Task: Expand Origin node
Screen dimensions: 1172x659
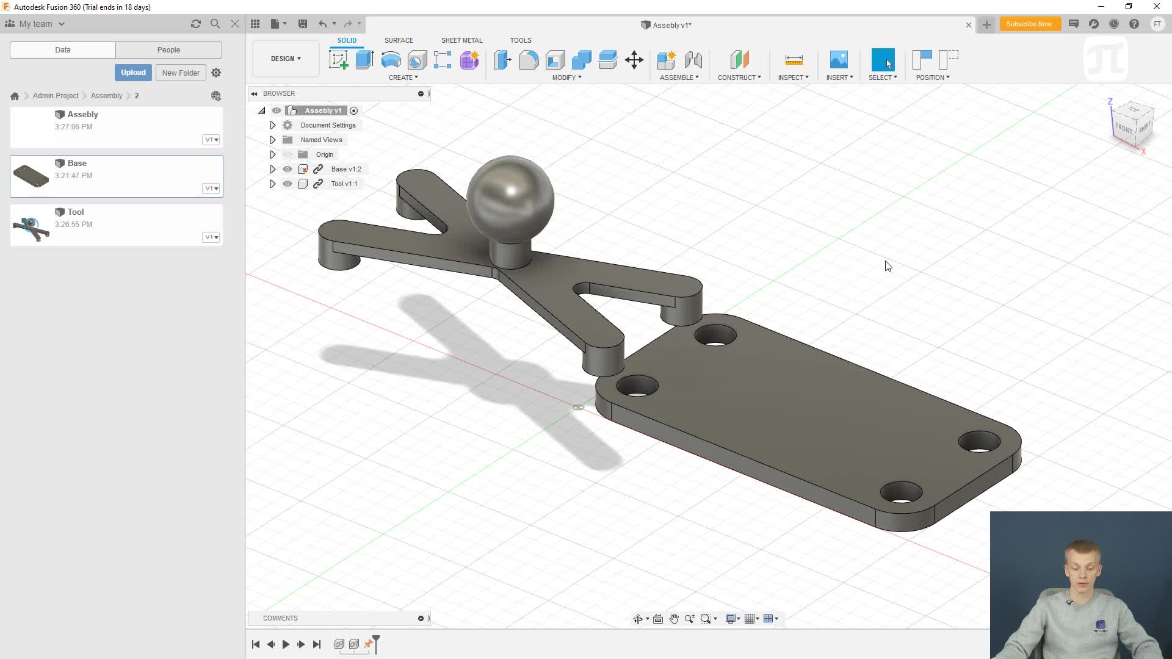Action: click(x=272, y=154)
